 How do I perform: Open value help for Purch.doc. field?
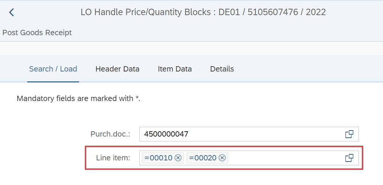pos(349,134)
